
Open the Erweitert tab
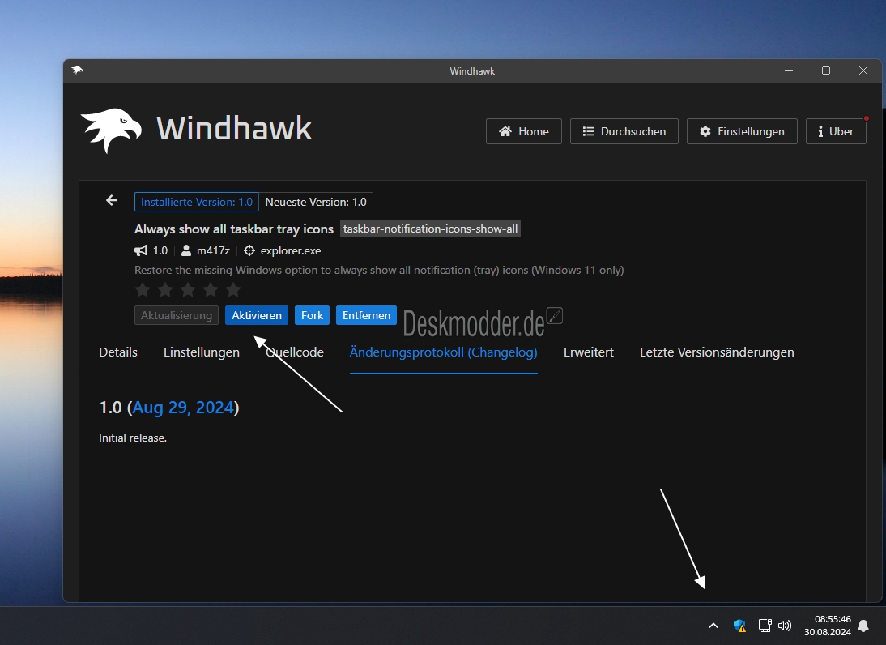point(588,352)
